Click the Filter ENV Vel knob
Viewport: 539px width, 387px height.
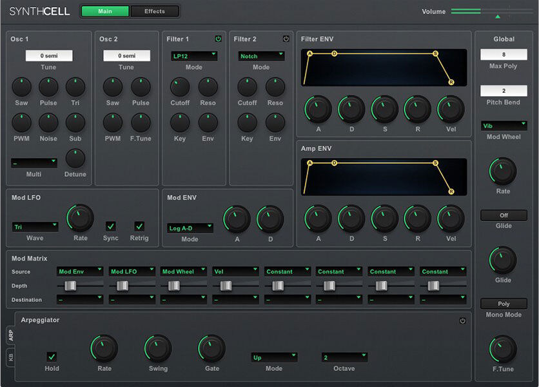coord(451,110)
